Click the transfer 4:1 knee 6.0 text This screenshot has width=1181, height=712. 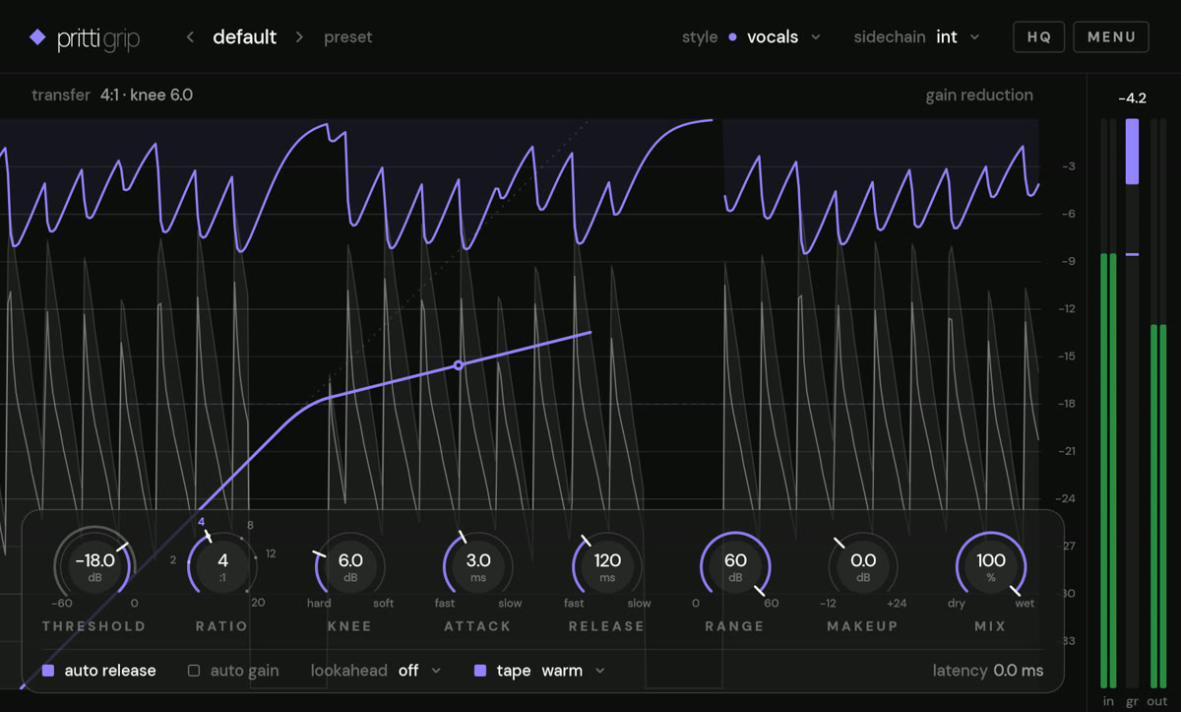click(x=112, y=96)
